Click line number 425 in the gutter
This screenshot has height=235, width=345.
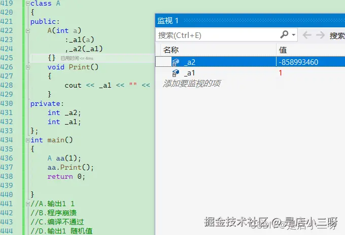7,58
